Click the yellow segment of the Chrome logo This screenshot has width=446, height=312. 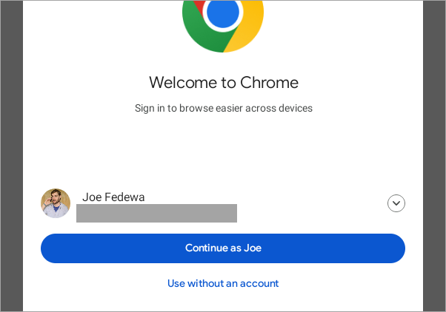coord(247,33)
